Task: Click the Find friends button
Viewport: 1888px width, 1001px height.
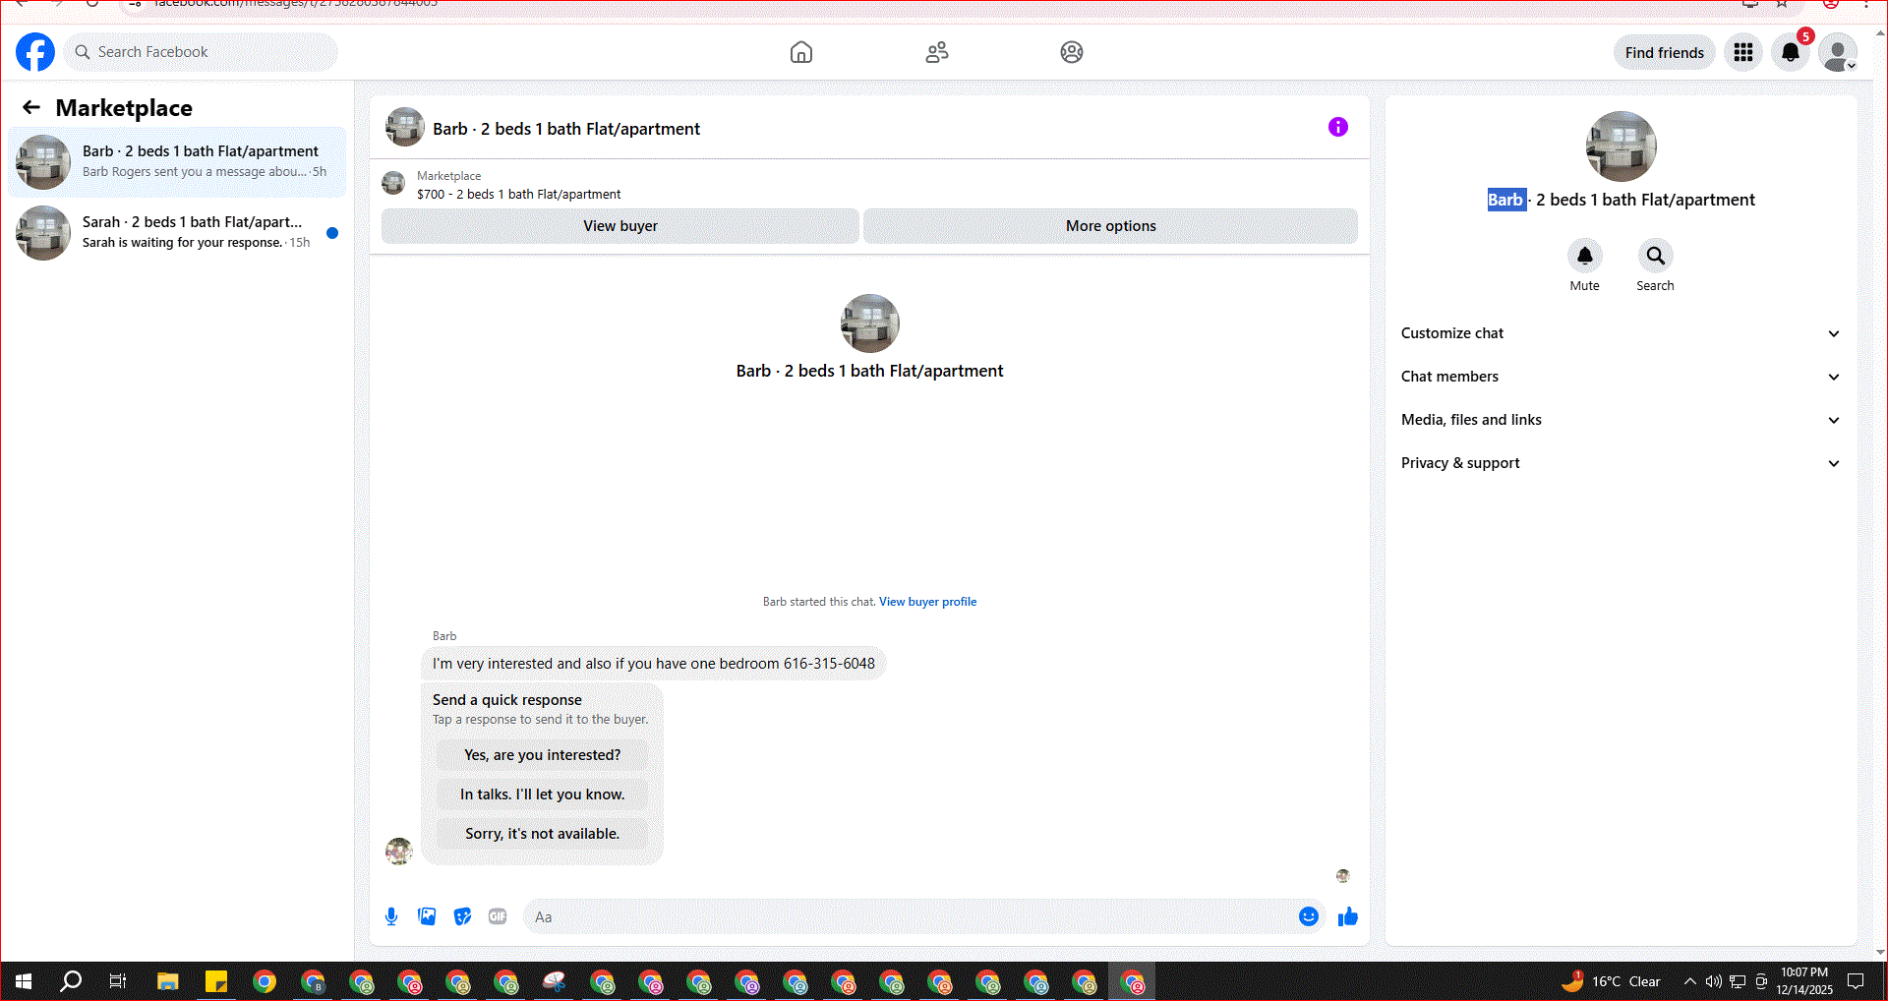Action: (1665, 52)
